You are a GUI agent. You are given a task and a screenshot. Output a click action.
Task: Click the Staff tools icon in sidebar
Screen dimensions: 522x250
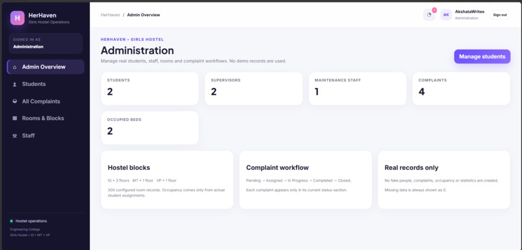tap(15, 136)
